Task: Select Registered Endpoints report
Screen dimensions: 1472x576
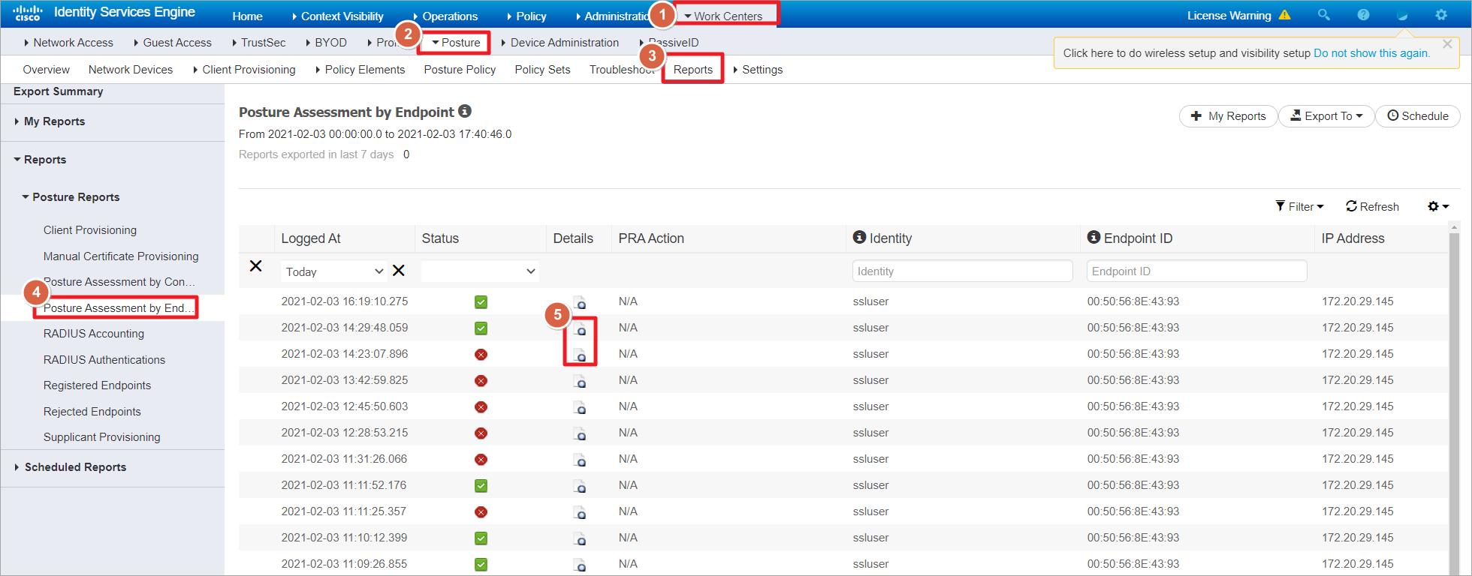Action: click(x=97, y=385)
